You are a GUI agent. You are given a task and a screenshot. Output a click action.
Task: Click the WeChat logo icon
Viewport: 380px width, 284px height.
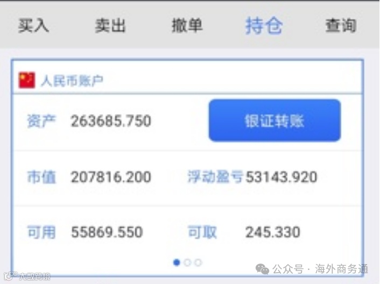[x=263, y=269]
